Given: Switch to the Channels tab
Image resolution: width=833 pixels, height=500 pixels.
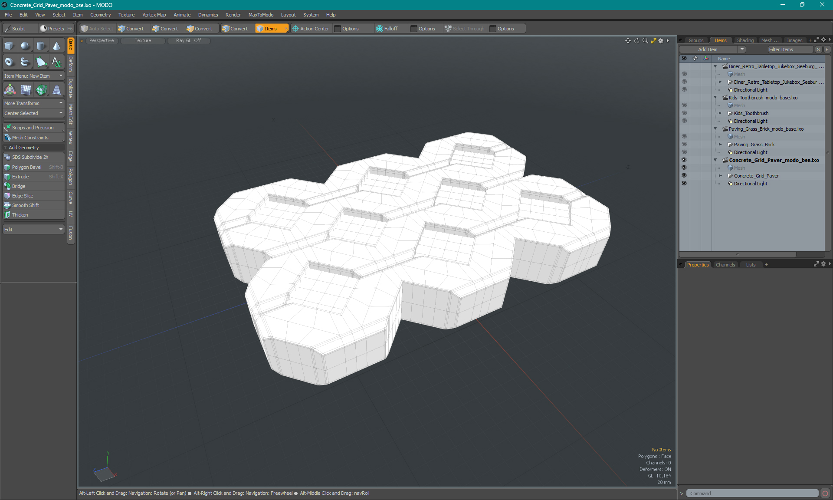Looking at the screenshot, I should [725, 265].
